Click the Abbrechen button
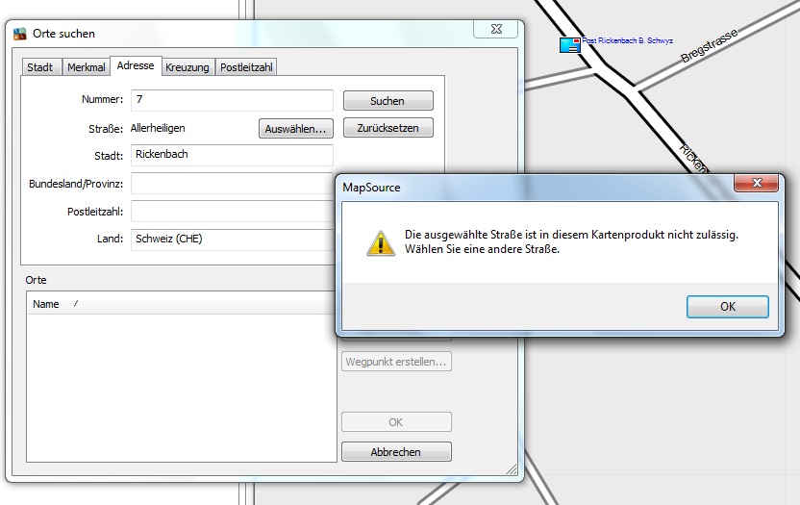Image resolution: width=800 pixels, height=505 pixels. click(x=396, y=452)
